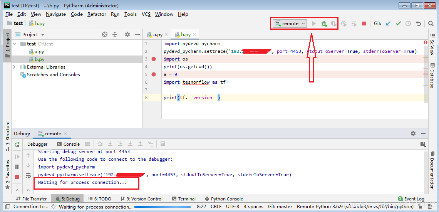Open Debug panel settings gear

pos(413,133)
